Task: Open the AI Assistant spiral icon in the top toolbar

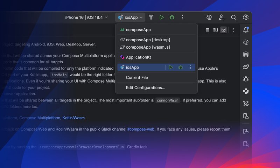Action: click(209, 17)
